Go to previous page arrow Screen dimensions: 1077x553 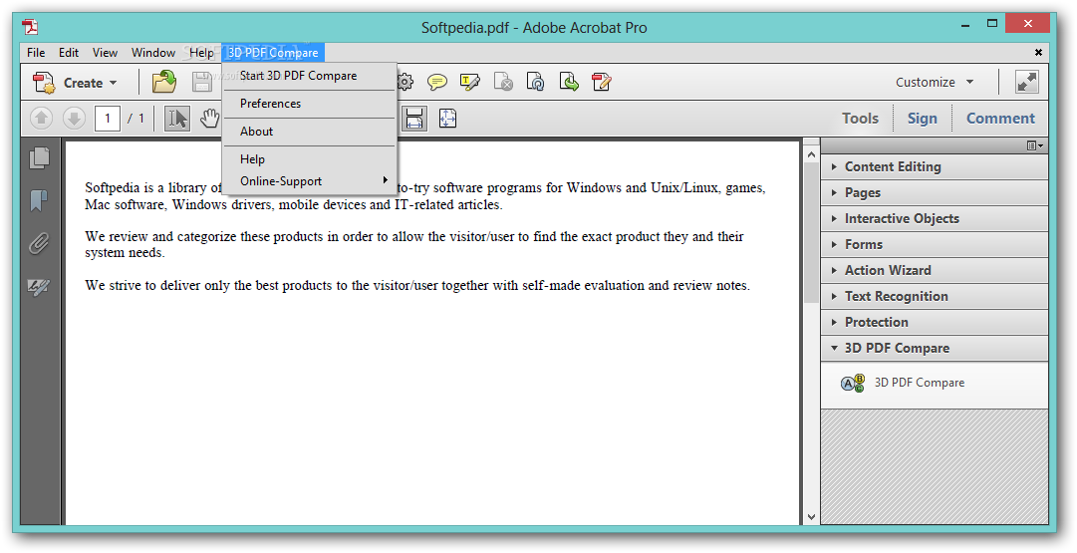tap(41, 119)
